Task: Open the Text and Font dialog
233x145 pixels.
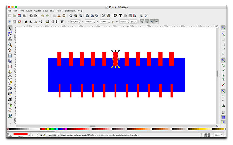Action: point(120,16)
